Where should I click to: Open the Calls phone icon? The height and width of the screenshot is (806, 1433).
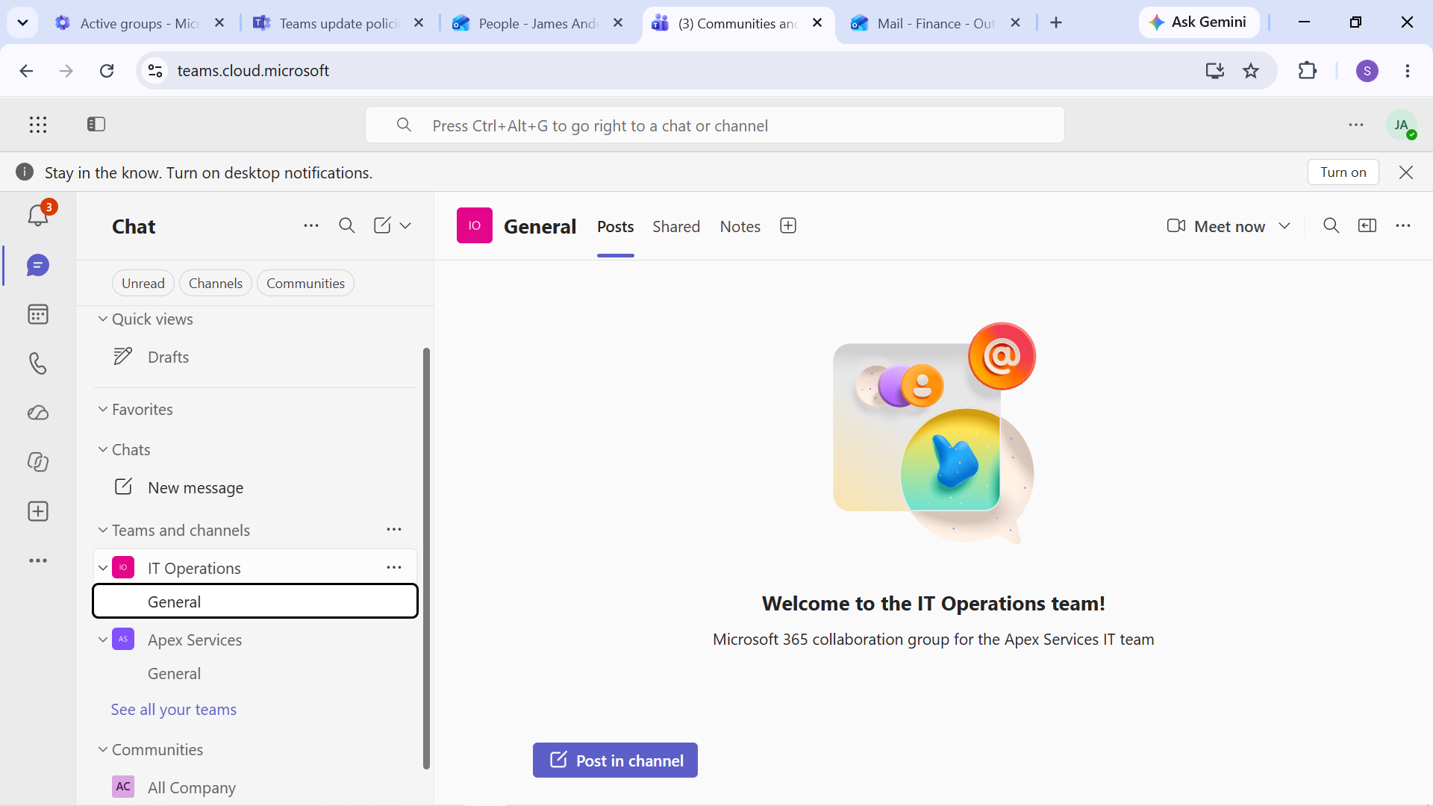click(x=38, y=363)
